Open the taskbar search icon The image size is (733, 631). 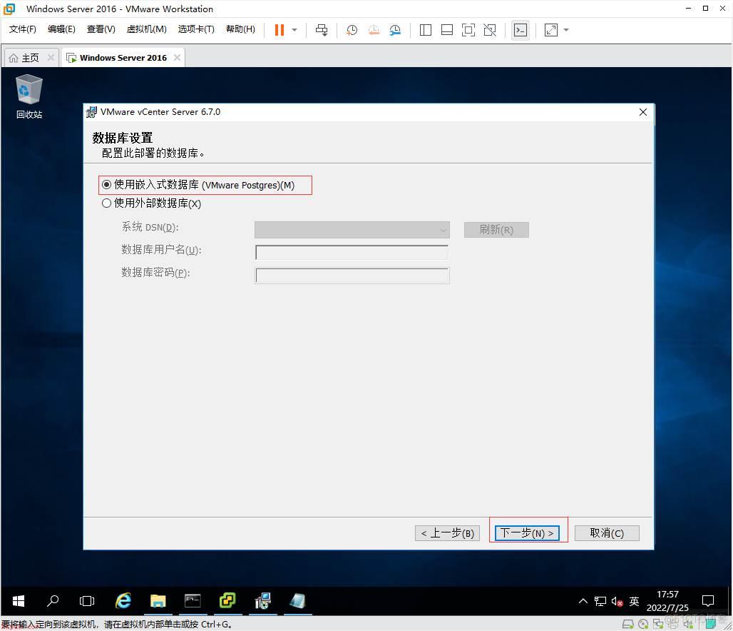click(x=53, y=601)
